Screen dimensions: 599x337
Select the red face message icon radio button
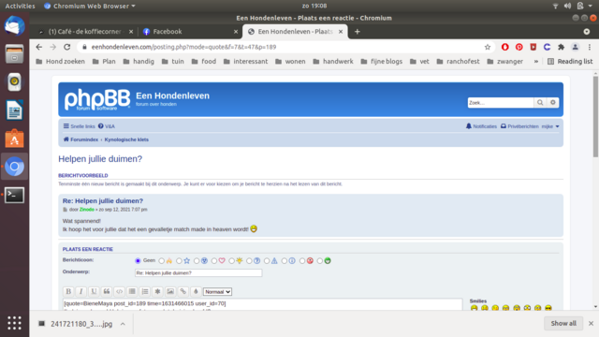coord(302,261)
